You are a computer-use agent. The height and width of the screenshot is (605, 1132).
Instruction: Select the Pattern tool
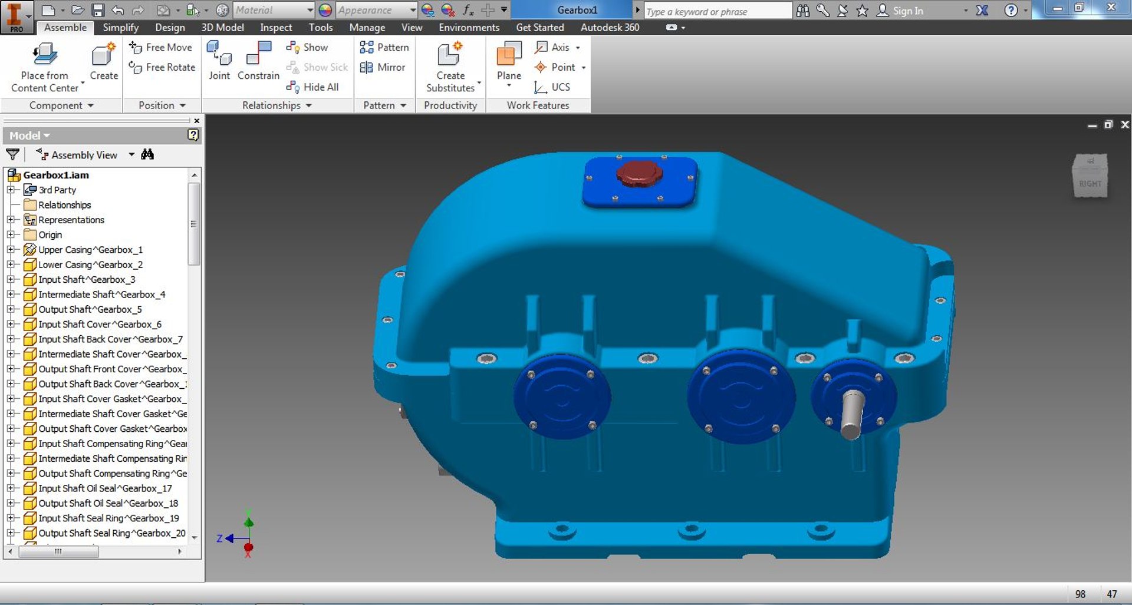[x=384, y=47]
